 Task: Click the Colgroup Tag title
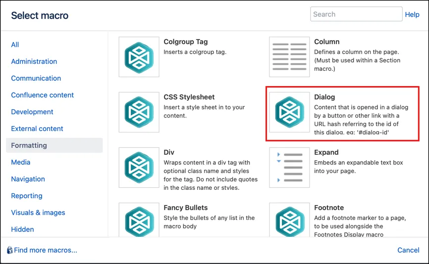click(185, 42)
